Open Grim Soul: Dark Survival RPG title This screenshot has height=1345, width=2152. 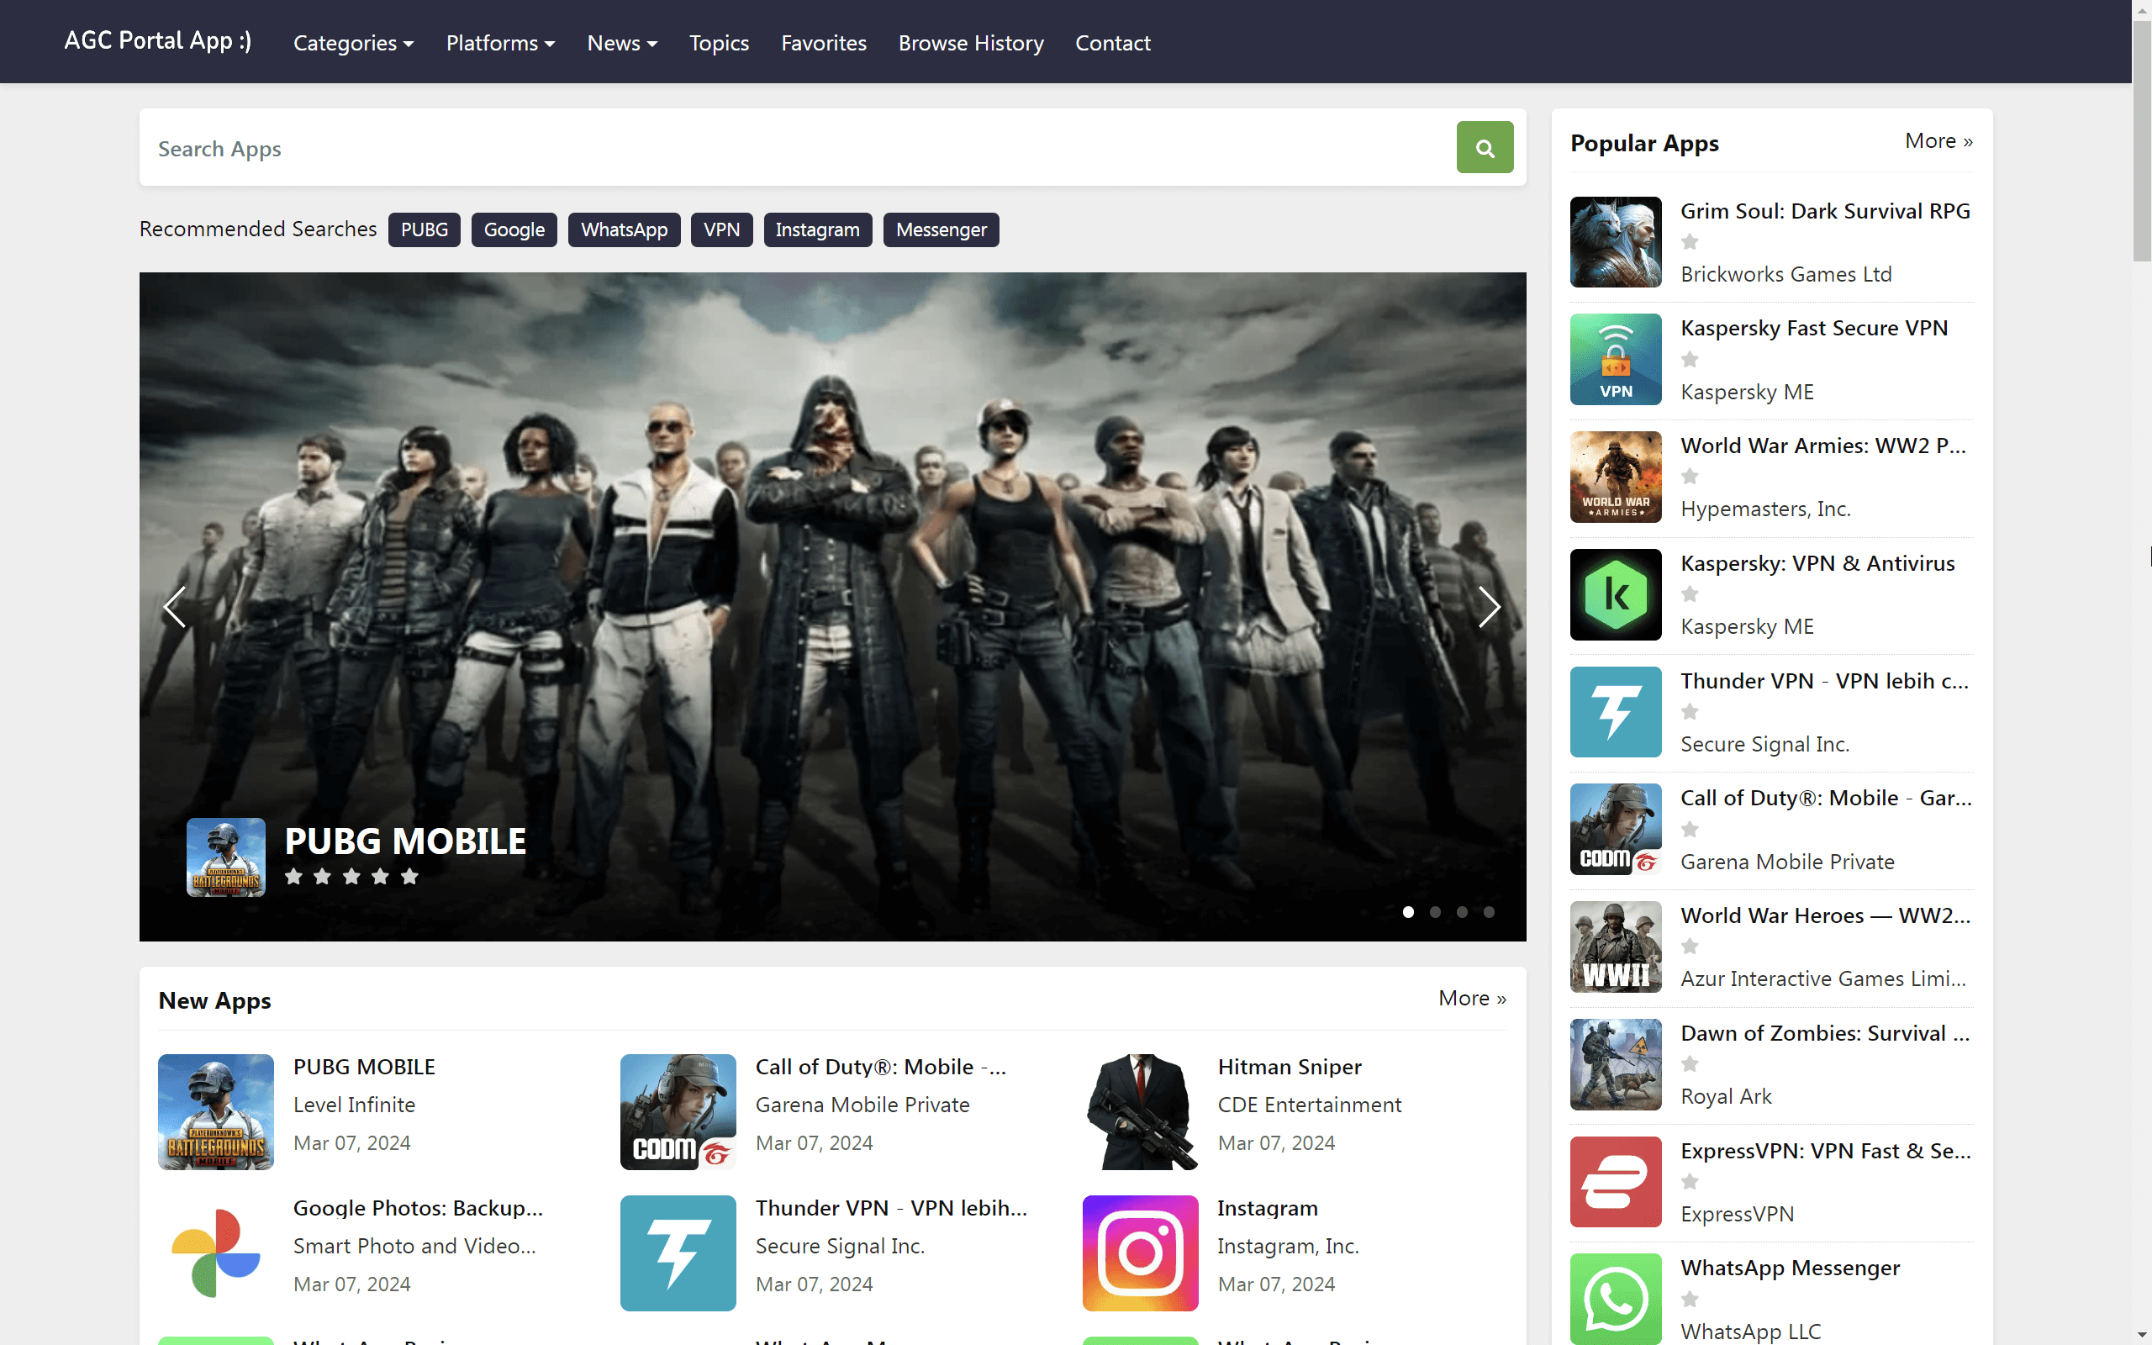(x=1825, y=211)
